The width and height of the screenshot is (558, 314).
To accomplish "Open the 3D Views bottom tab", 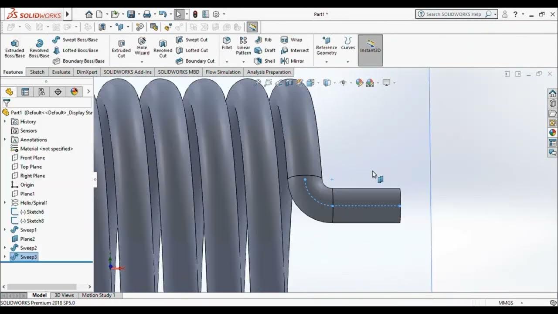I will point(64,295).
